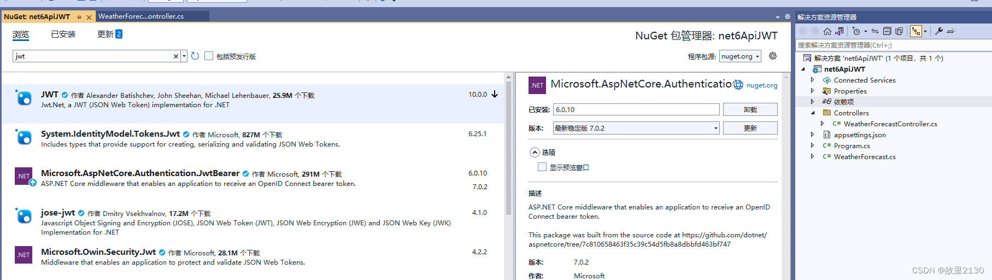Collapse the net6ApiJWT project node
Viewport: 992px width, 280px height.
click(x=803, y=69)
